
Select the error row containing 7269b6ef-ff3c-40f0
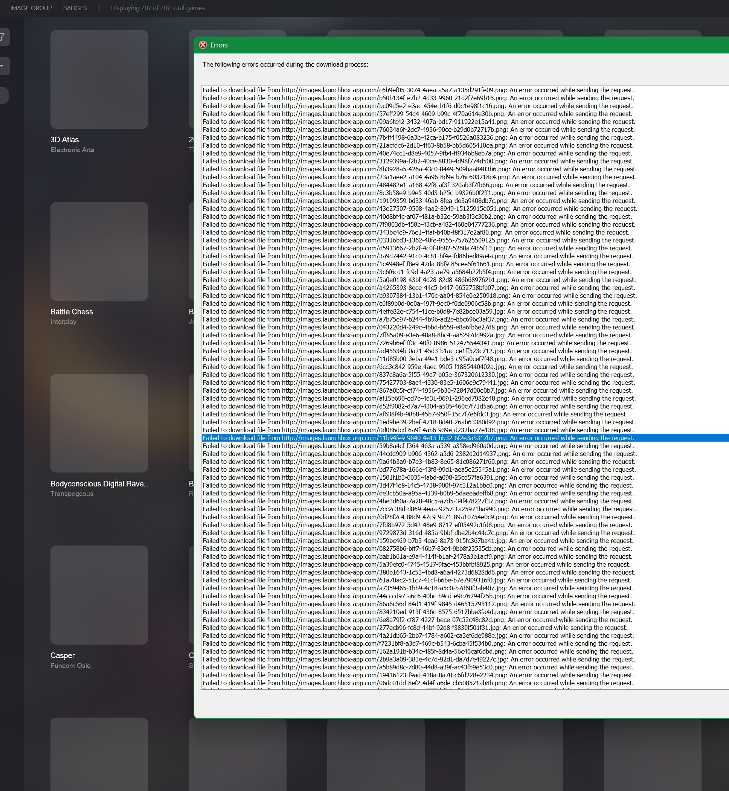[x=465, y=343]
